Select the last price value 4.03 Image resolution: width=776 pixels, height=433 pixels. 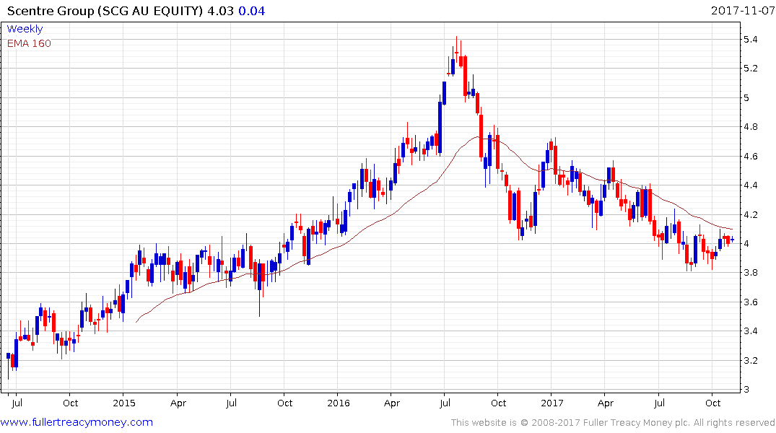(220, 11)
